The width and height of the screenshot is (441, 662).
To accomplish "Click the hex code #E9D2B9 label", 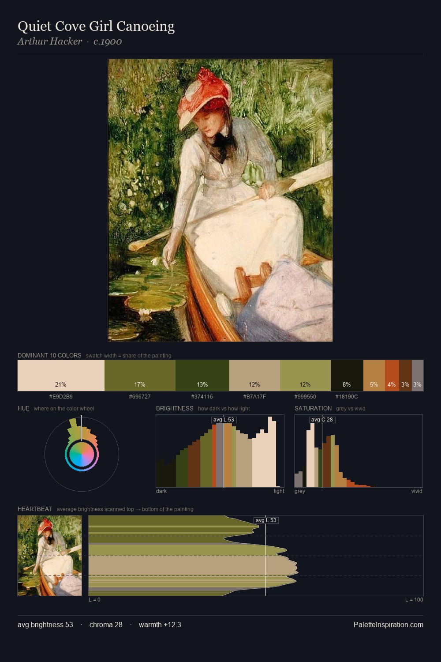I will [x=61, y=397].
